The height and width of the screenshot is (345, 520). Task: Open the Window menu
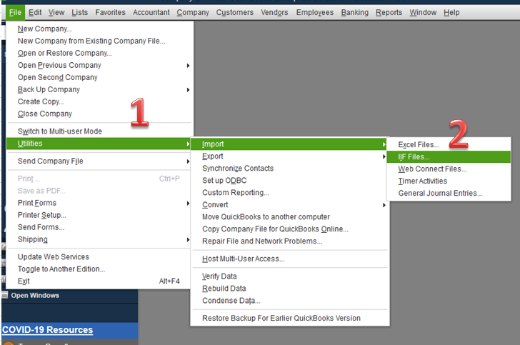423,13
